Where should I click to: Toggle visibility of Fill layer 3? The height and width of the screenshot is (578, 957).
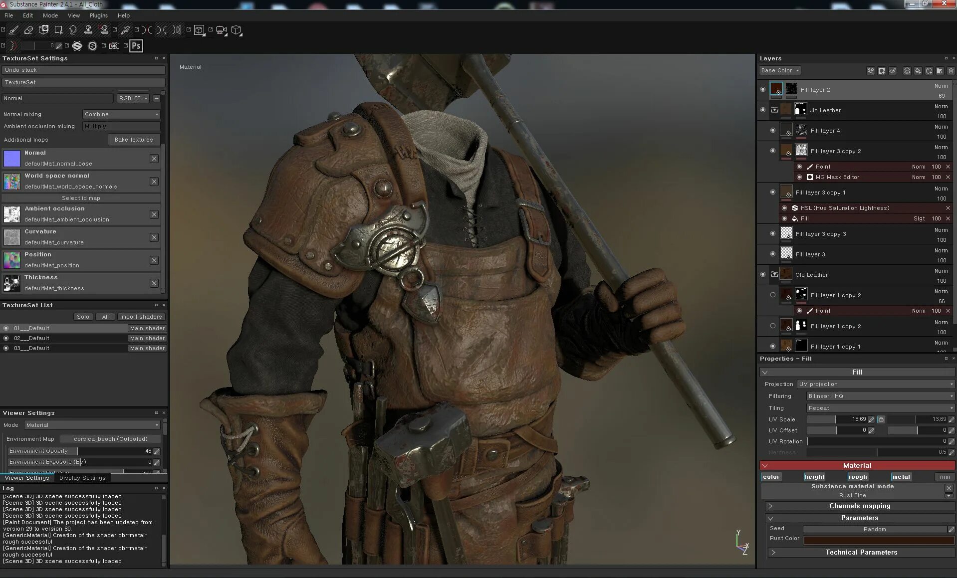point(773,254)
